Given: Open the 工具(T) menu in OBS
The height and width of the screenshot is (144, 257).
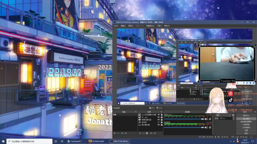Looking at the screenshot, I should point(159,26).
